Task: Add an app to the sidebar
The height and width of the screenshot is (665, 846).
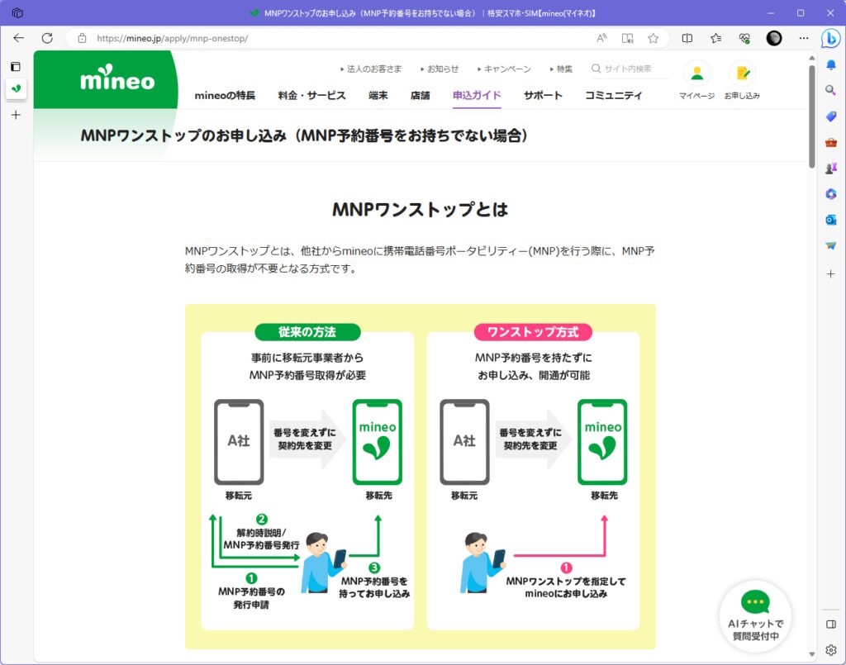Action: 831,274
